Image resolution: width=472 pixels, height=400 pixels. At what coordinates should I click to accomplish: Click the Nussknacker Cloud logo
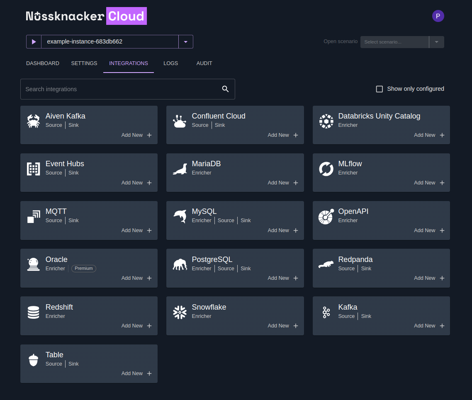point(86,16)
